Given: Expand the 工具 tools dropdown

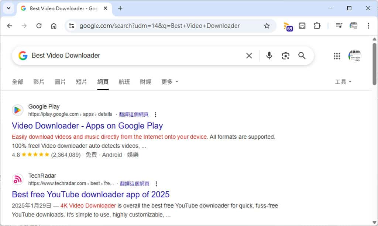Looking at the screenshot, I should point(343,82).
